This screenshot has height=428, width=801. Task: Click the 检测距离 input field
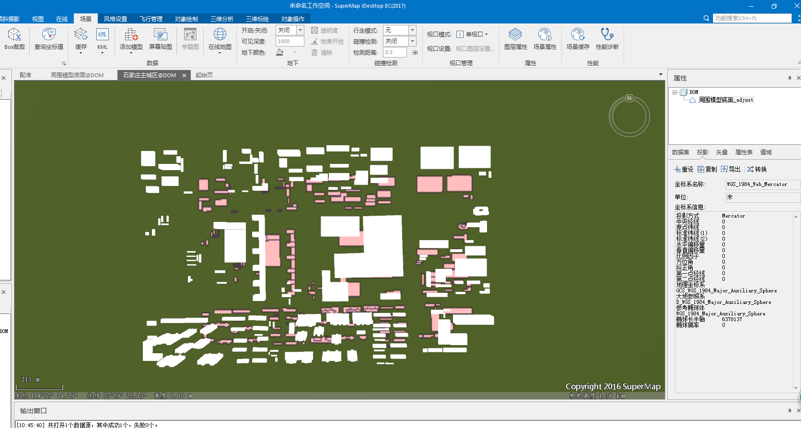point(395,52)
